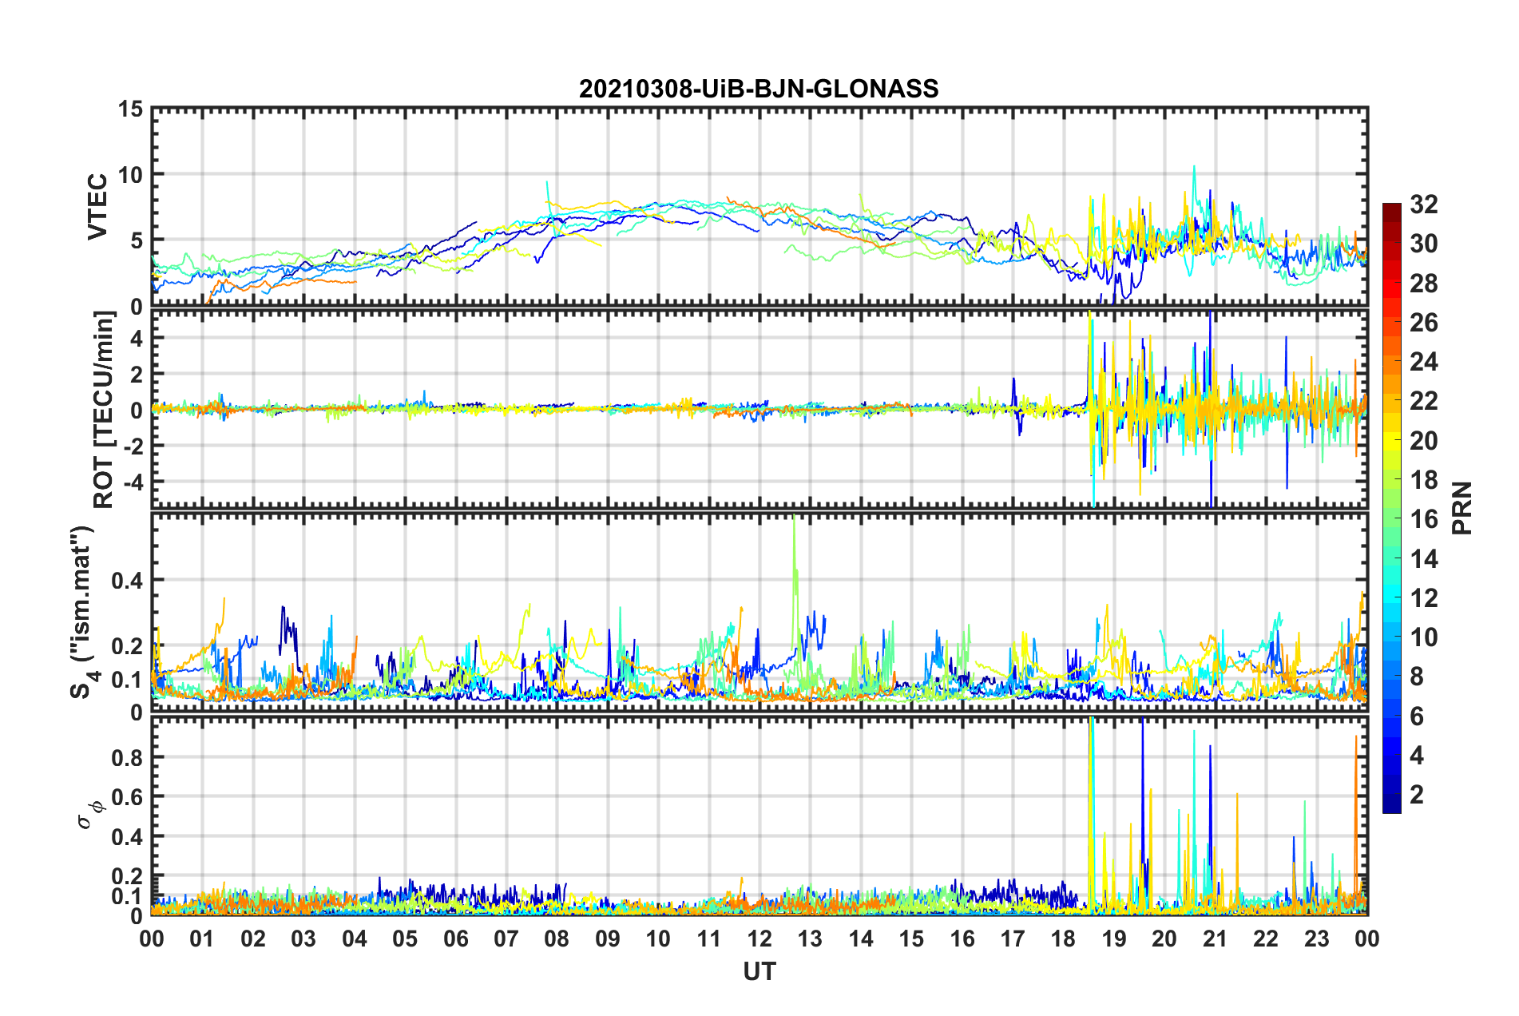Click UT axis tick label 13

click(810, 939)
